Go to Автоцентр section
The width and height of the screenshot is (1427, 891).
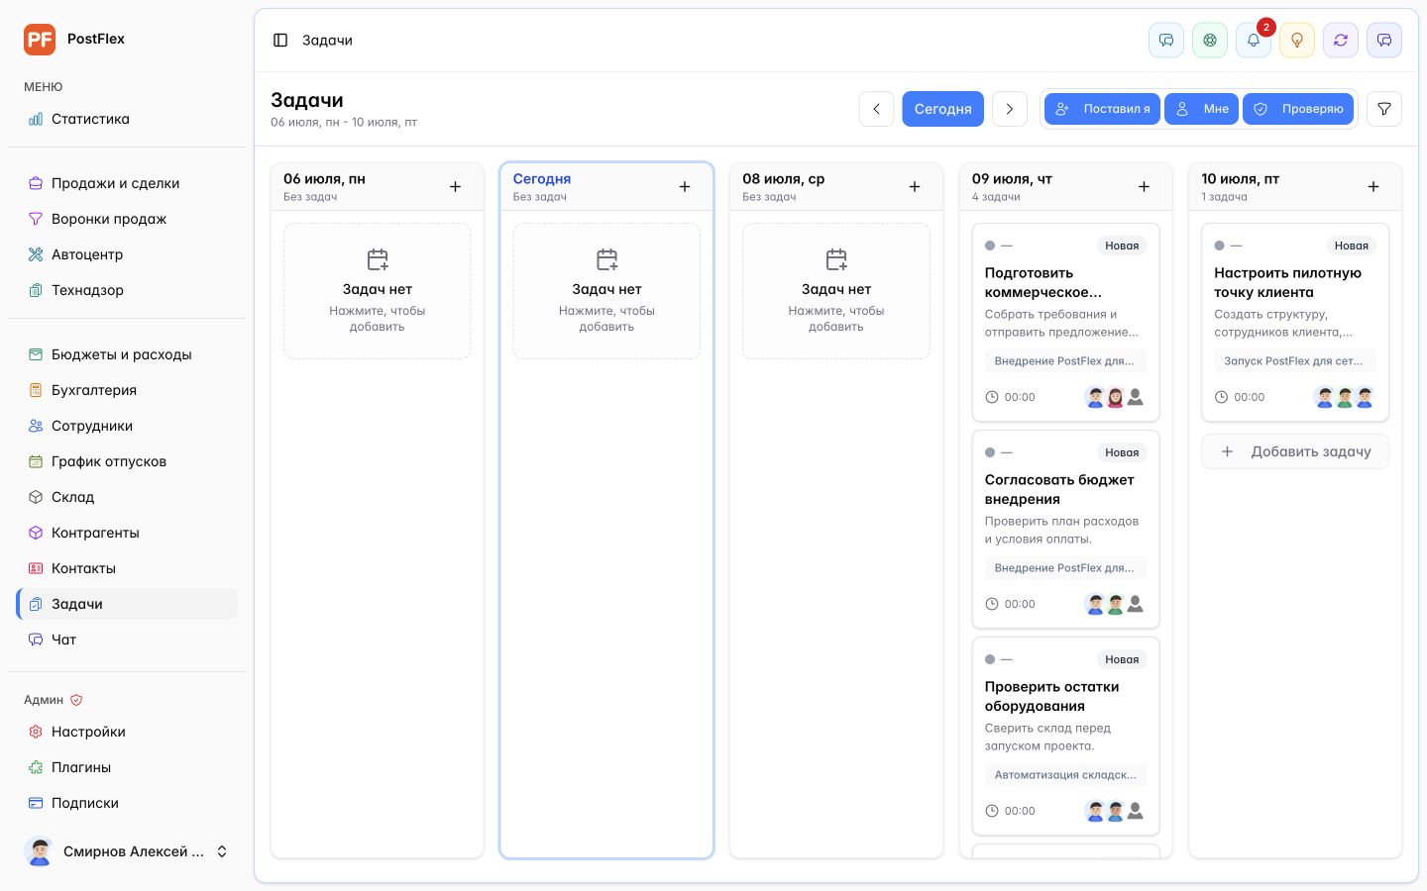click(x=127, y=254)
